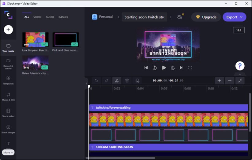Delete clip using the trash icon
The width and height of the screenshot is (252, 160).
(x=127, y=81)
